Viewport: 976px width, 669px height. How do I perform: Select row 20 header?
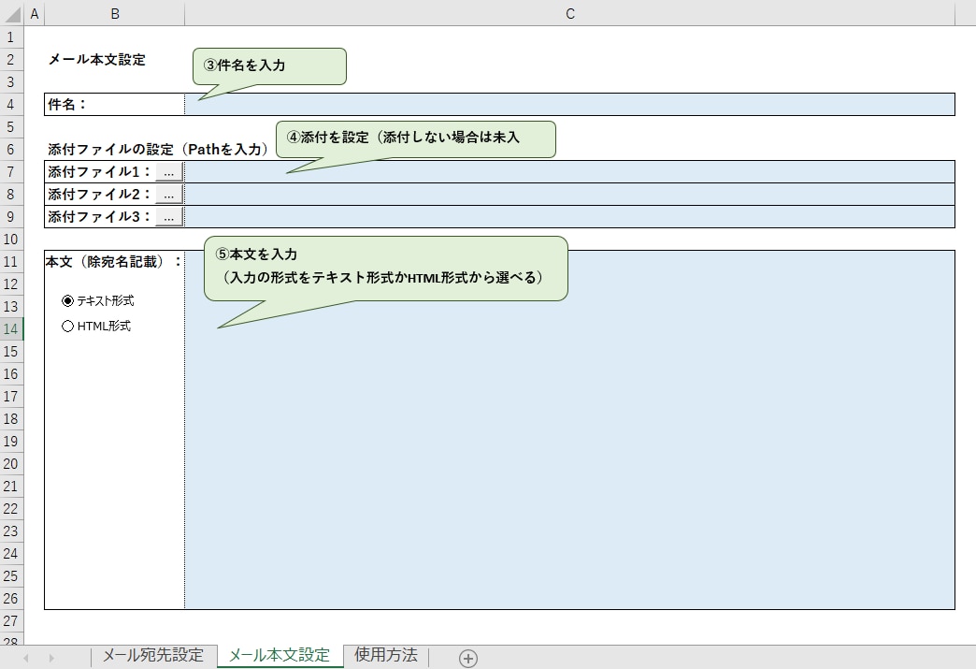11,463
